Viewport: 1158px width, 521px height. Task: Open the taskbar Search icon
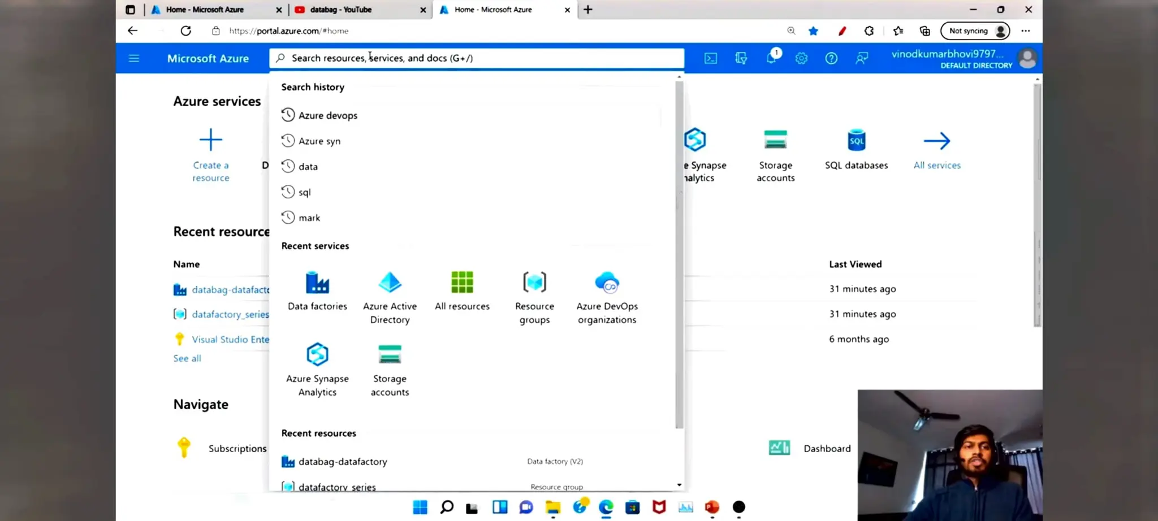[x=447, y=507]
